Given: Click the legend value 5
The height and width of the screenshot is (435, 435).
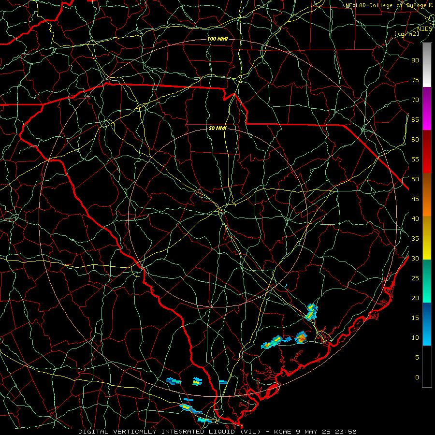Looking at the screenshot, I should tap(417, 358).
